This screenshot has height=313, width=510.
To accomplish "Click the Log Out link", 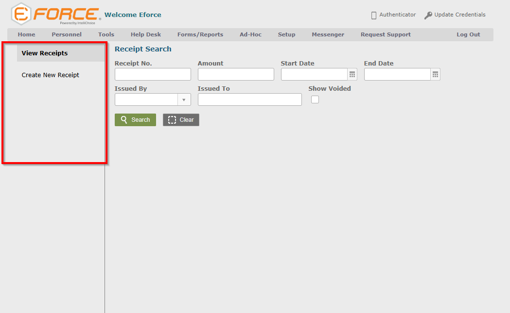I will pos(468,34).
